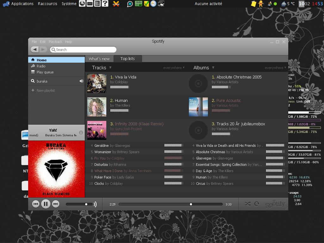Open the Tracks 'everywhere' region dropdown
Screen dimensions: 324x243
(173, 68)
